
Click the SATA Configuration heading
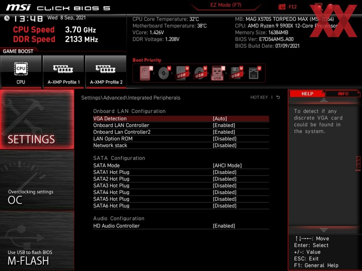119,158
